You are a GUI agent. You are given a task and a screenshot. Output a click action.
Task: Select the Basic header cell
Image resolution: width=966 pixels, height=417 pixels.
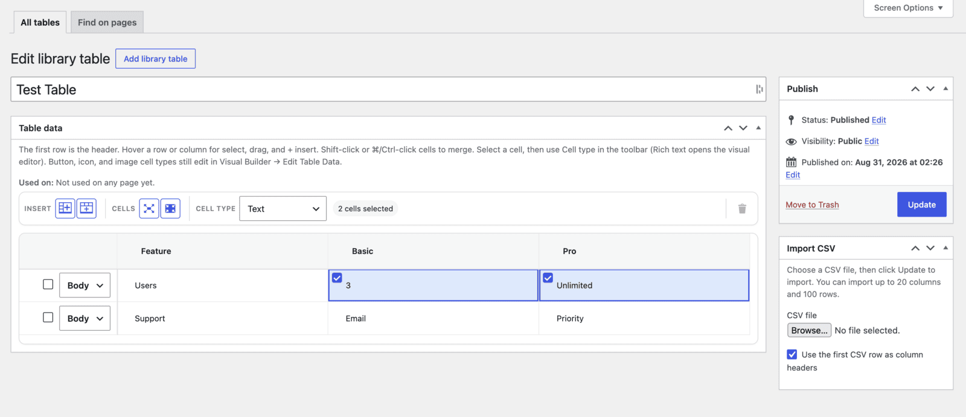pyautogui.click(x=433, y=251)
